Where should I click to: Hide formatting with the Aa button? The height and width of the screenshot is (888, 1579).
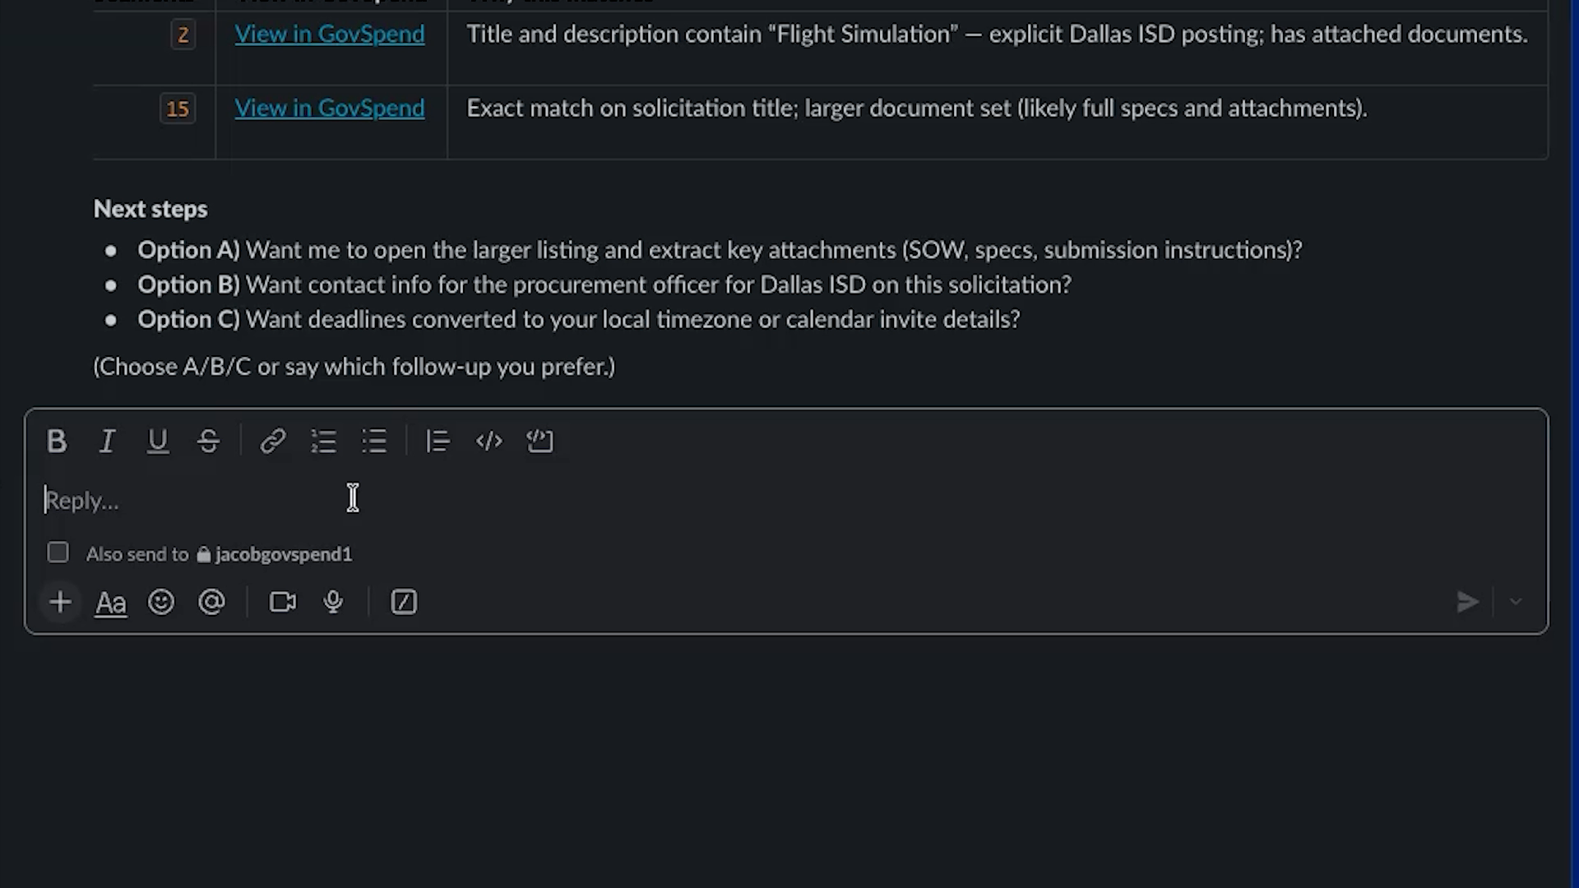click(111, 603)
